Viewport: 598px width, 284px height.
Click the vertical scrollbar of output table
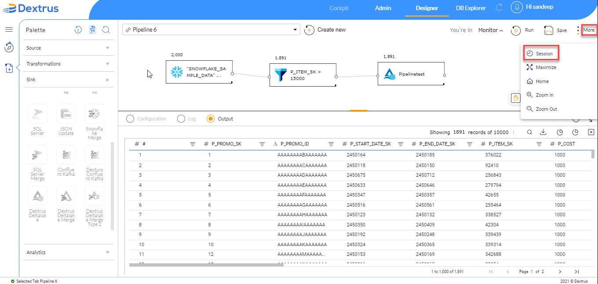tap(593, 154)
